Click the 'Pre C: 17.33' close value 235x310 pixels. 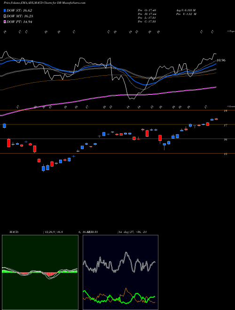pyautogui.click(x=147, y=22)
